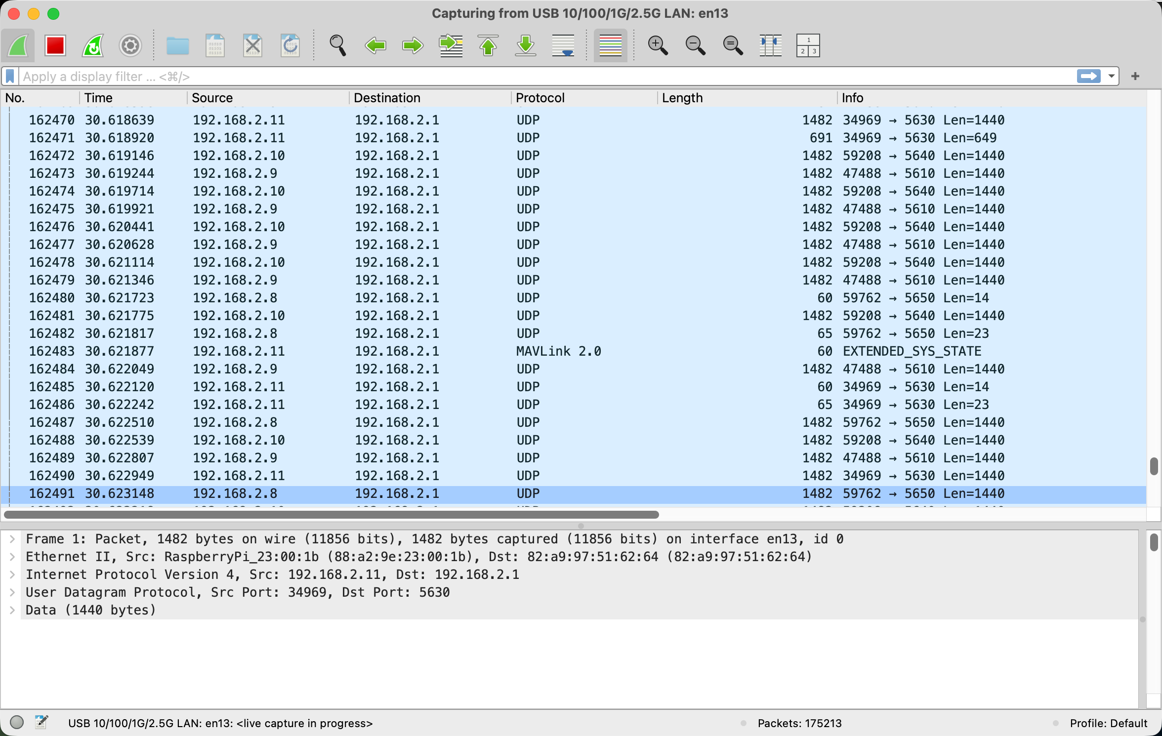The image size is (1162, 736).
Task: Toggle packet list colorization
Action: click(611, 45)
